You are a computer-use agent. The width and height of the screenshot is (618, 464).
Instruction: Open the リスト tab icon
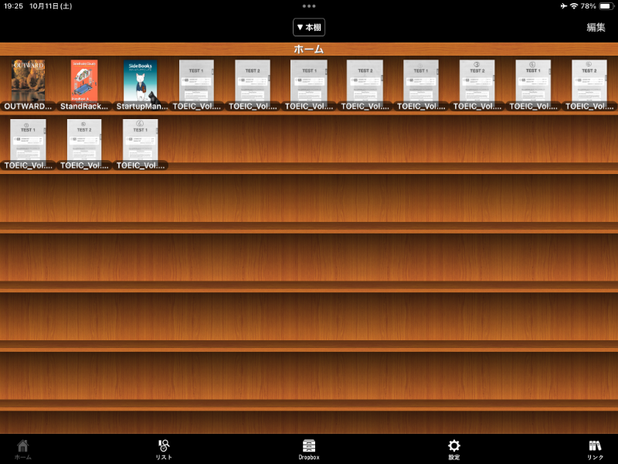click(164, 446)
